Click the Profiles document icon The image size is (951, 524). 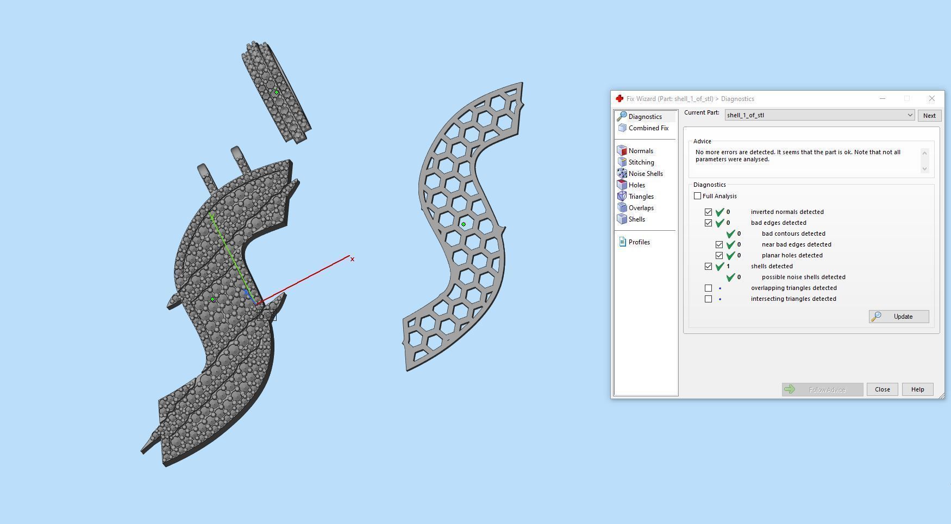point(622,242)
